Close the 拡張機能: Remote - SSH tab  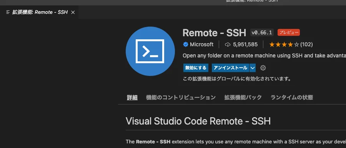73,12
